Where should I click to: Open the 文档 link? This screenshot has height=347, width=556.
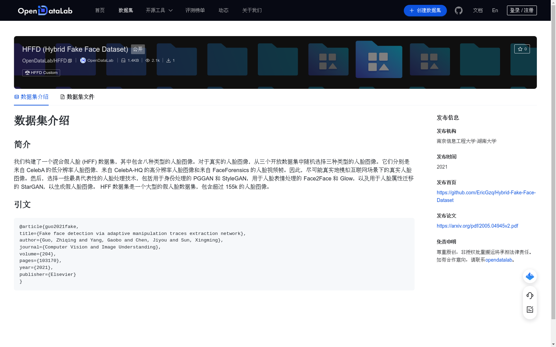(x=478, y=10)
